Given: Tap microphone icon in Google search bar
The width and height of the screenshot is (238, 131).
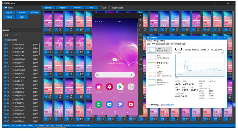Looking at the screenshot, I should tap(132, 75).
